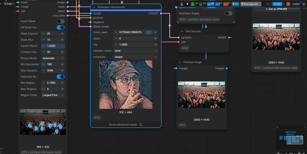Collapse the KSampler (Advanced) node
The height and width of the screenshot is (154, 307).
click(94, 7)
